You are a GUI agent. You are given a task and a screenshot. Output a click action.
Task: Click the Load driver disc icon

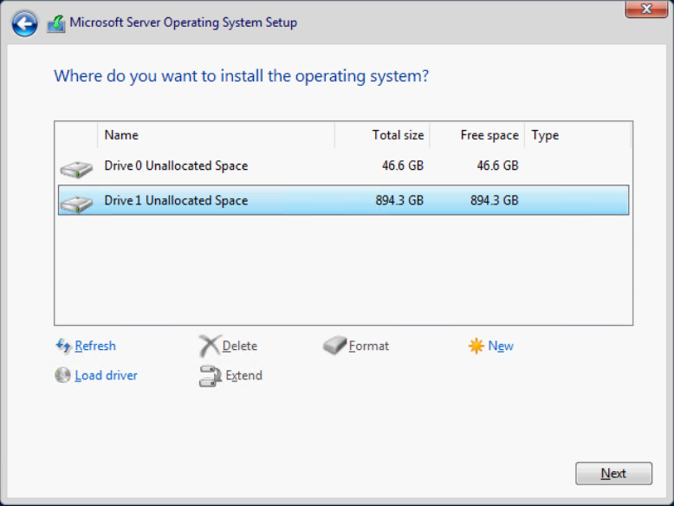[x=62, y=375]
